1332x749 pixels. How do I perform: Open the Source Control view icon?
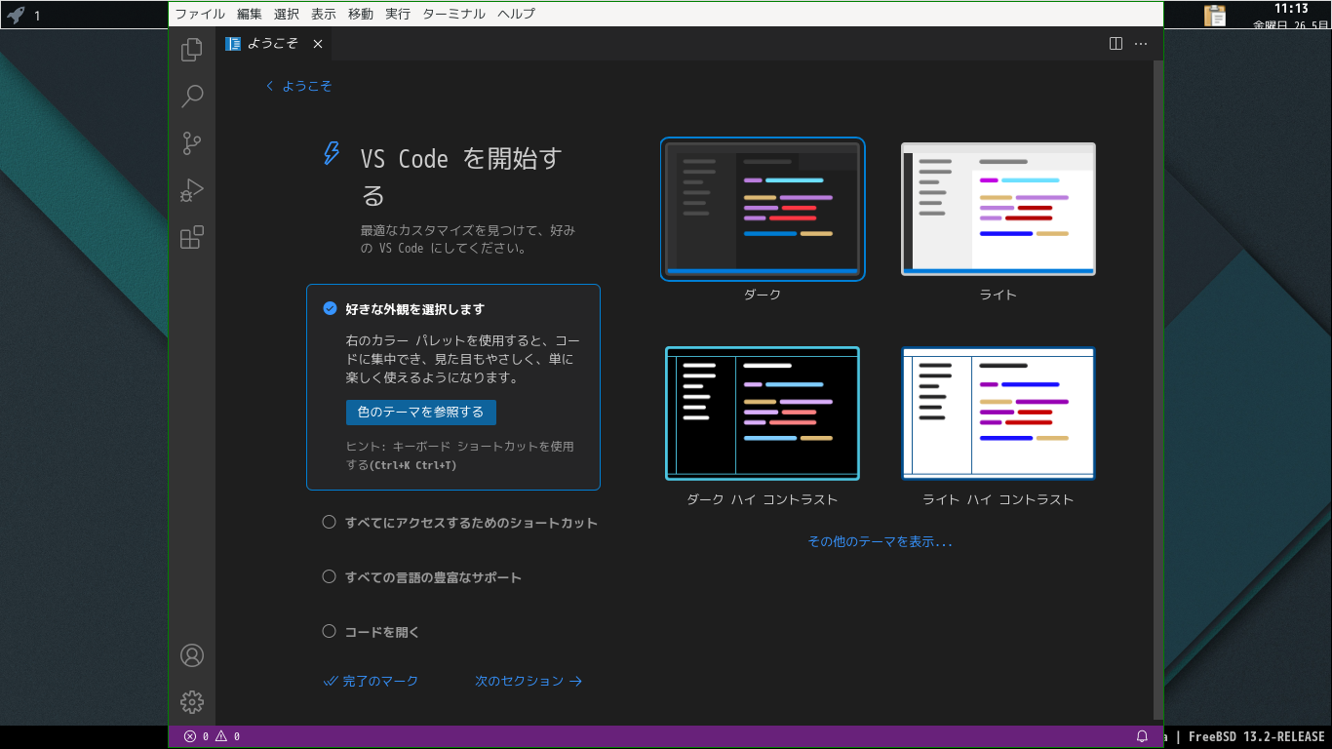point(192,143)
